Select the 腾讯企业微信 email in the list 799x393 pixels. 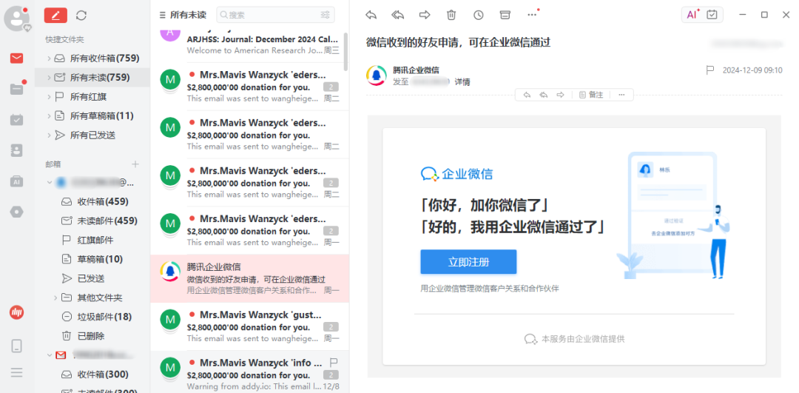click(250, 278)
